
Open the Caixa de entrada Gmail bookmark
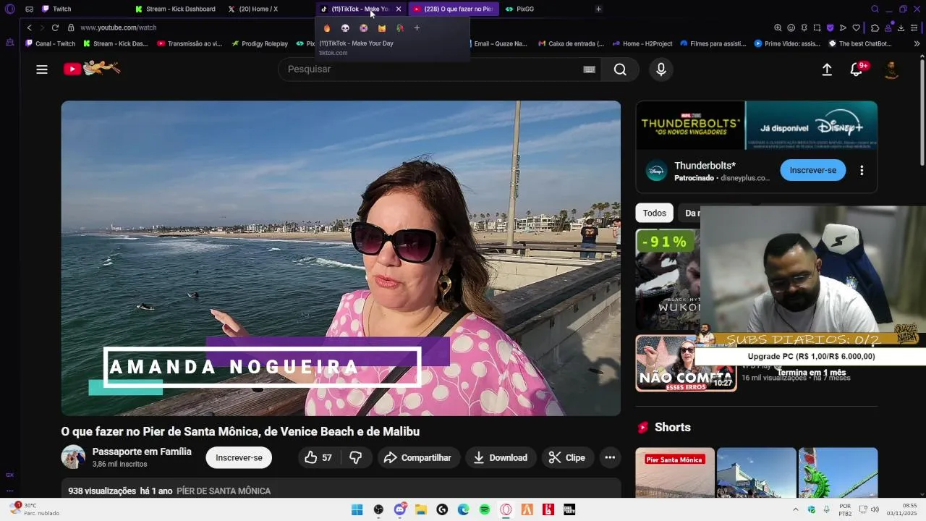pyautogui.click(x=572, y=43)
